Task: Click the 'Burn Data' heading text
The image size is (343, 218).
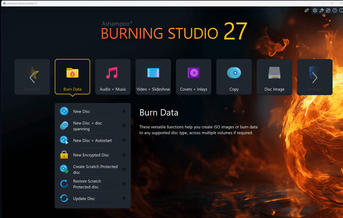Action: click(x=159, y=113)
